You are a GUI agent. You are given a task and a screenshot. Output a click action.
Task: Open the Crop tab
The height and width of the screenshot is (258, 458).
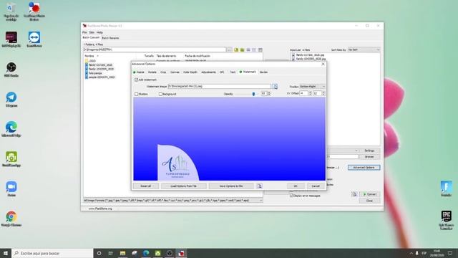pyautogui.click(x=163, y=72)
